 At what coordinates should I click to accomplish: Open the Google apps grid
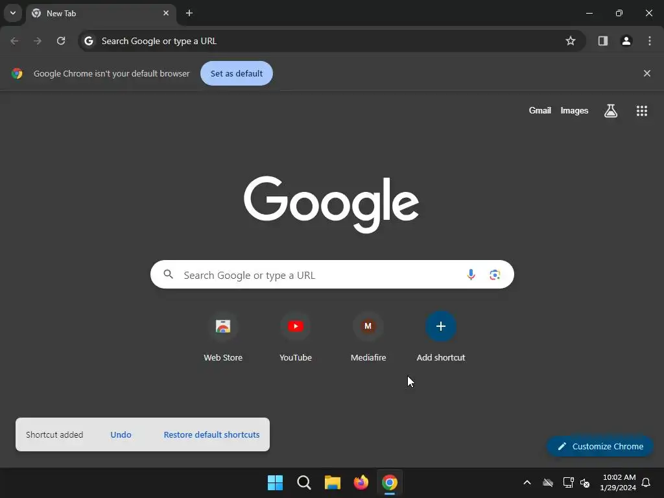point(641,111)
